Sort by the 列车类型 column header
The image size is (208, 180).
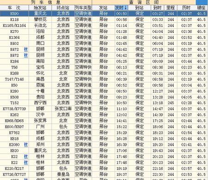pos(83,7)
